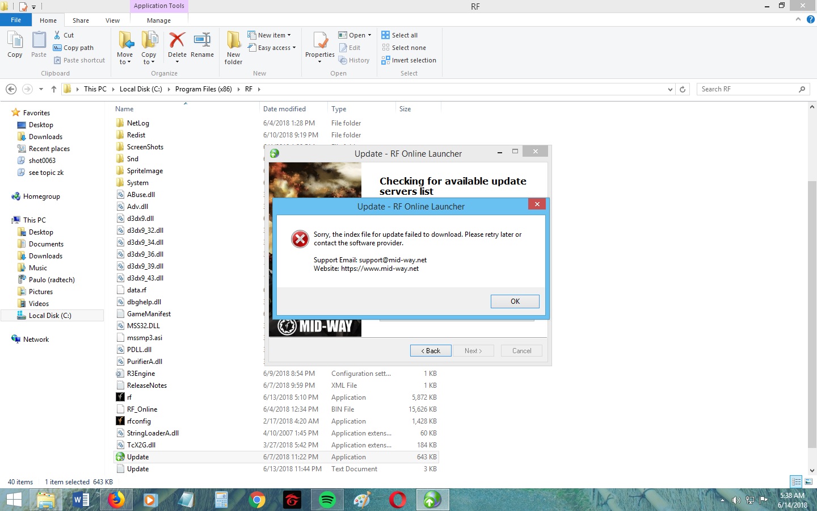
Task: Click the Paste icon in the ribbon
Action: (39, 45)
